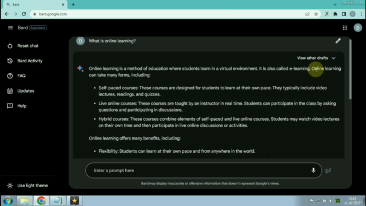Click the Live online courses bullet

(217, 106)
